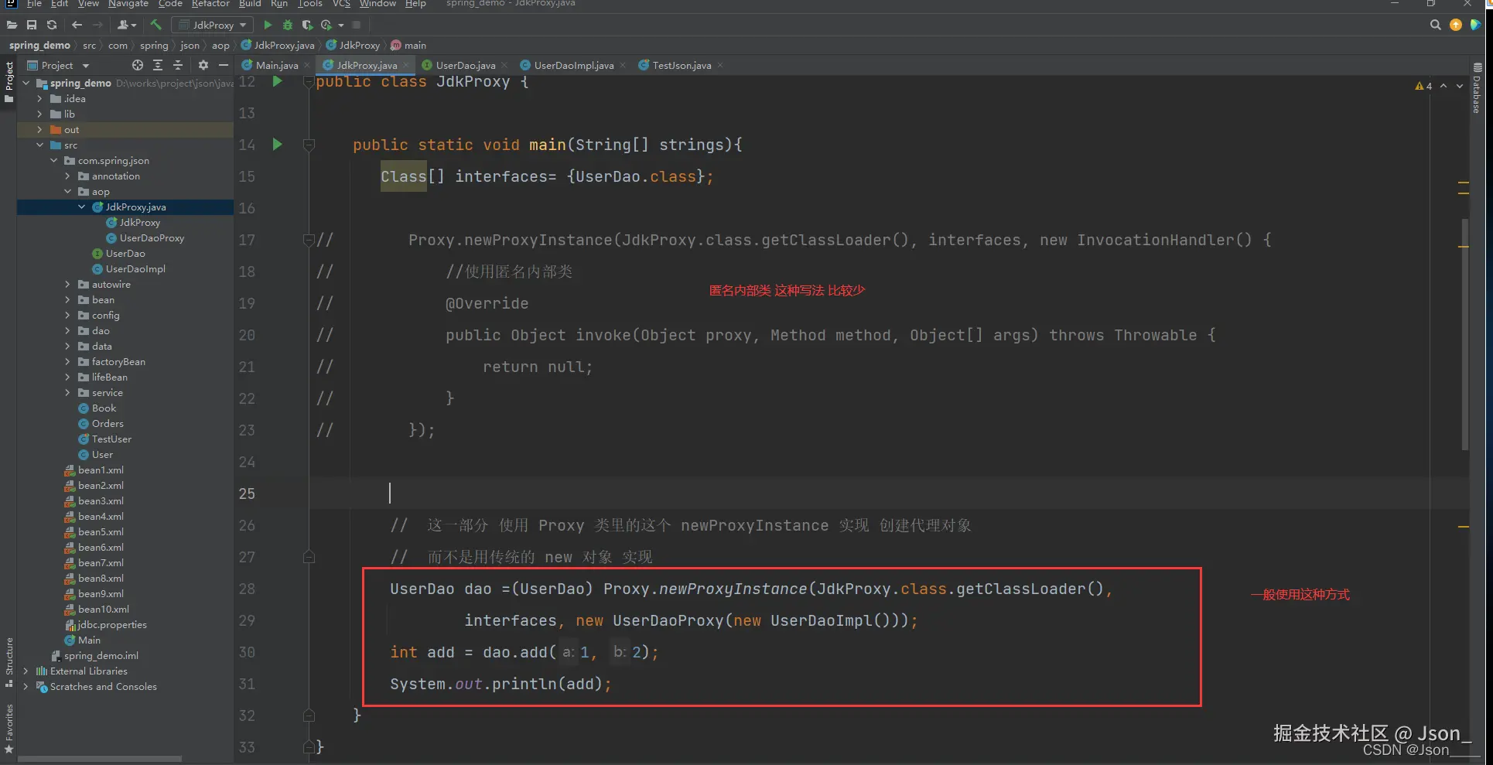Collapse all in Project panel
This screenshot has width=1493, height=765.
[x=178, y=65]
